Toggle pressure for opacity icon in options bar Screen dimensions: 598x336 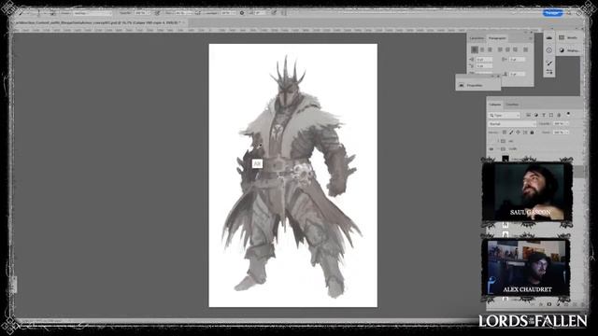coord(157,13)
